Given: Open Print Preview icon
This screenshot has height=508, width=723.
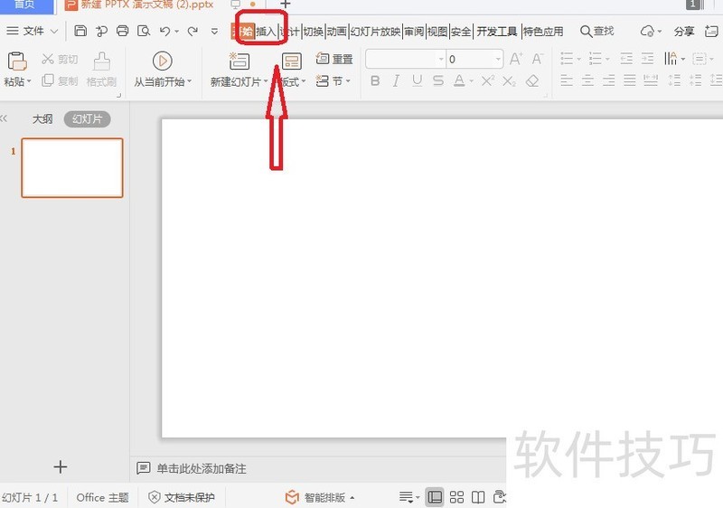Looking at the screenshot, I should pyautogui.click(x=144, y=31).
